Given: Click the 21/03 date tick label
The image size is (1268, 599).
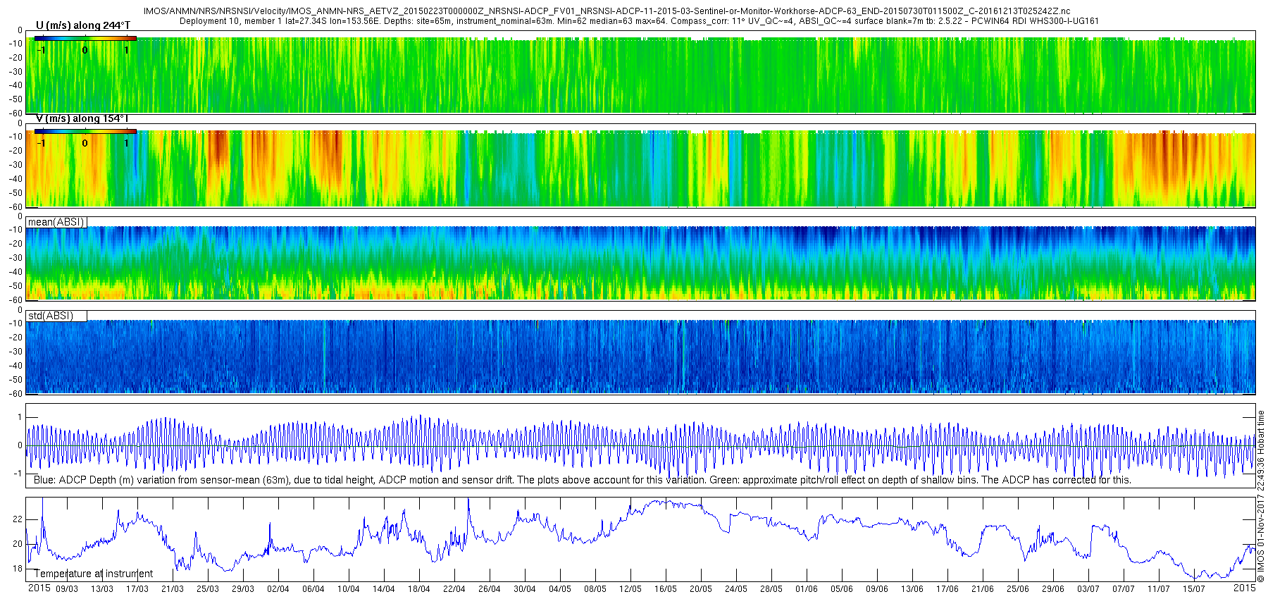Looking at the screenshot, I should tap(173, 589).
